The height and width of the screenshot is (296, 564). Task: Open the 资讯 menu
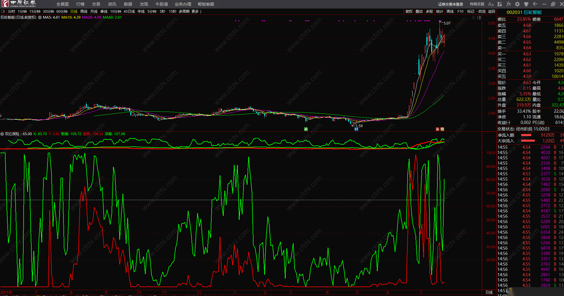click(112, 4)
